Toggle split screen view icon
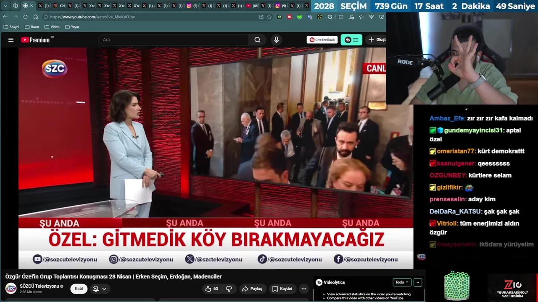The width and height of the screenshot is (538, 302). (341, 17)
